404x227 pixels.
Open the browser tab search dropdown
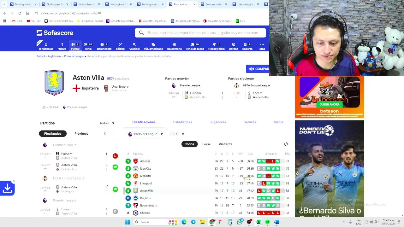[x=4, y=4]
